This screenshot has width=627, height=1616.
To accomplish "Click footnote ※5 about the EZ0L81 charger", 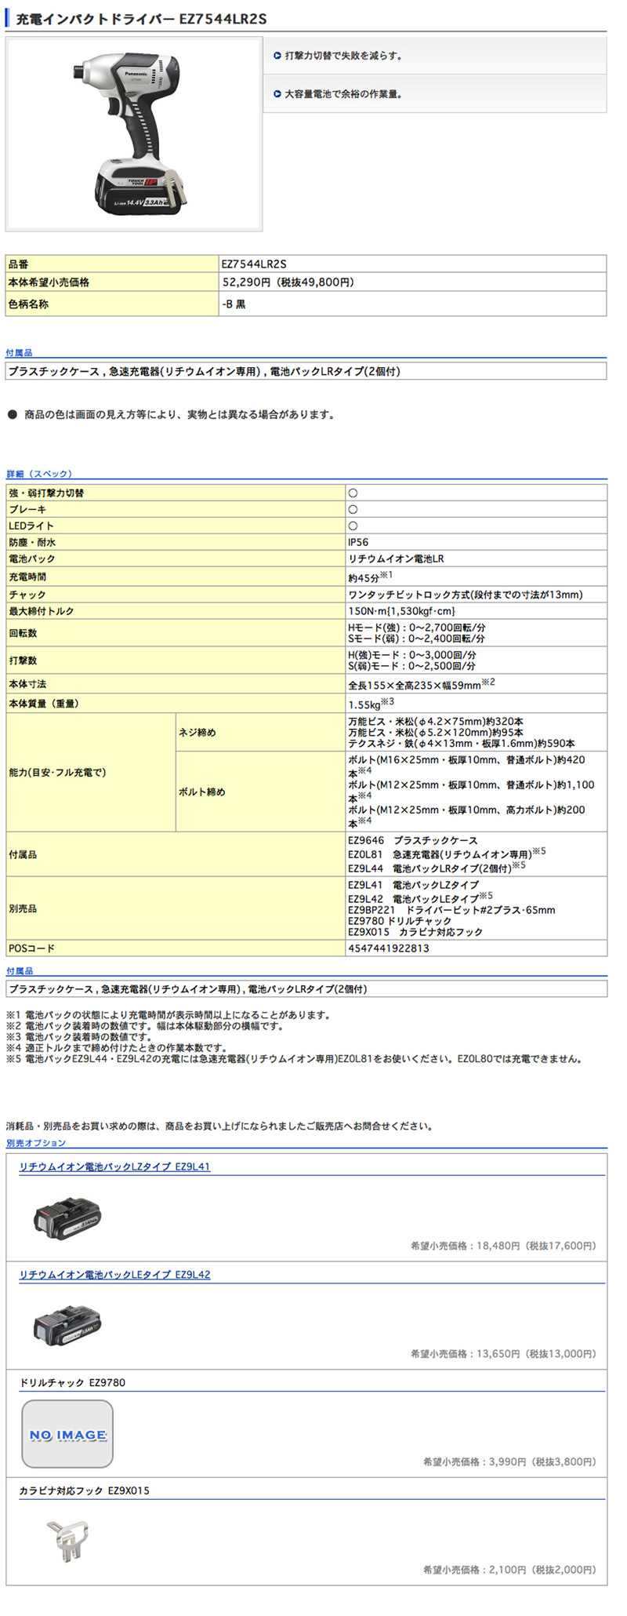I will (295, 1059).
